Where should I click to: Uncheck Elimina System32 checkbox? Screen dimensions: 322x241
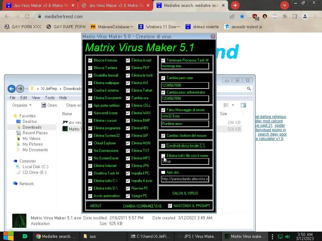(90, 136)
